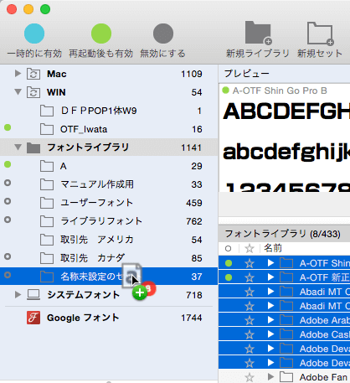Click the blue temporarily activate button
Screen dimensions: 350x383
(x=34, y=34)
